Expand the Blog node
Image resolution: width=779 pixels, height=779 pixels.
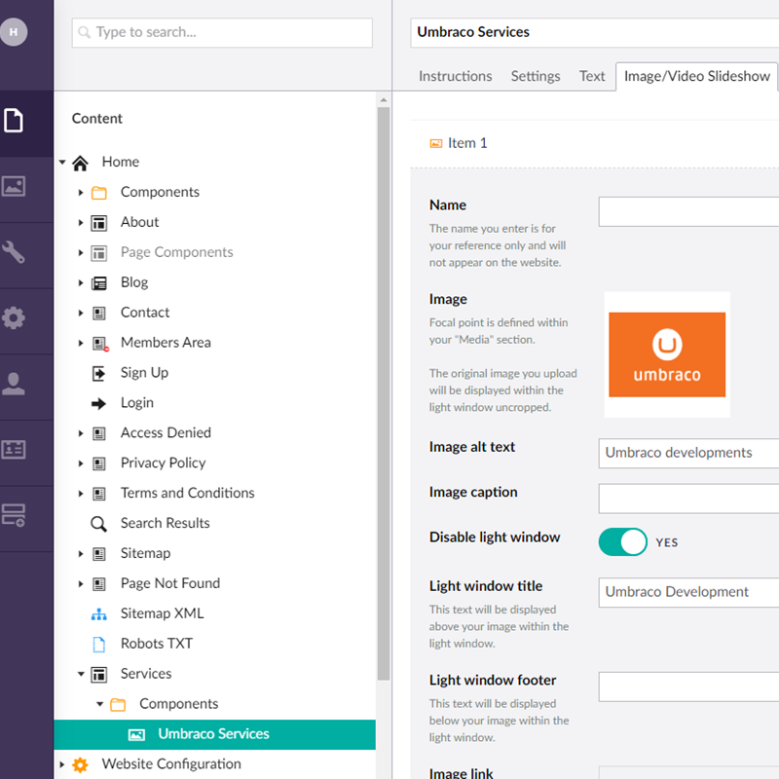point(81,282)
